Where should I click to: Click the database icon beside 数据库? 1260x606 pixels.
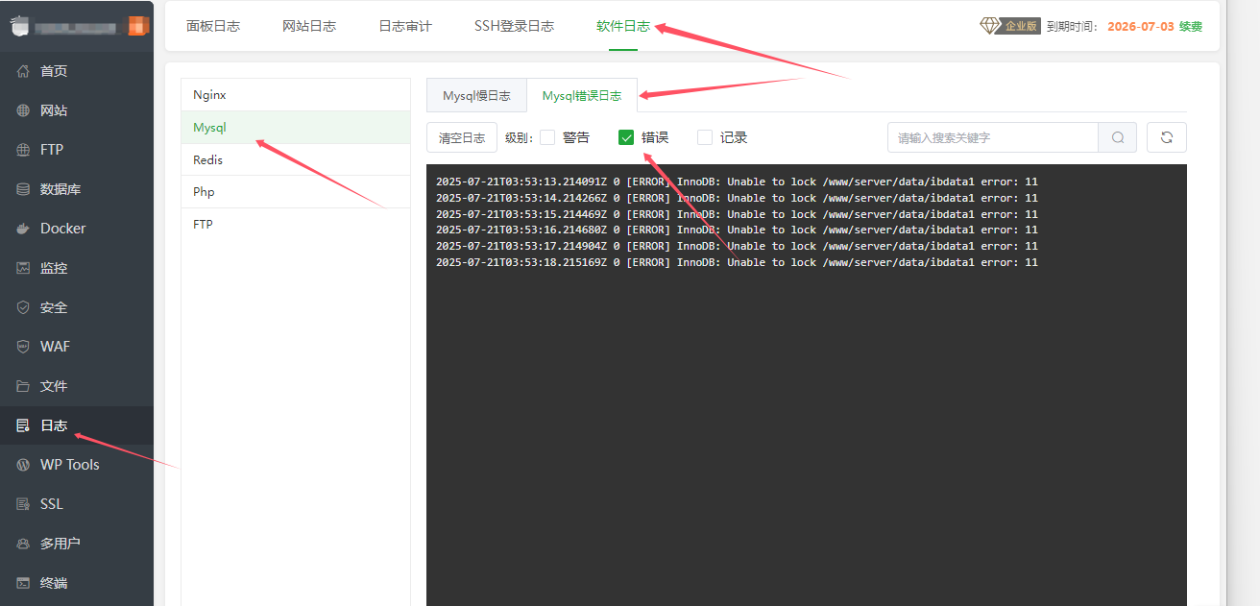click(x=23, y=189)
